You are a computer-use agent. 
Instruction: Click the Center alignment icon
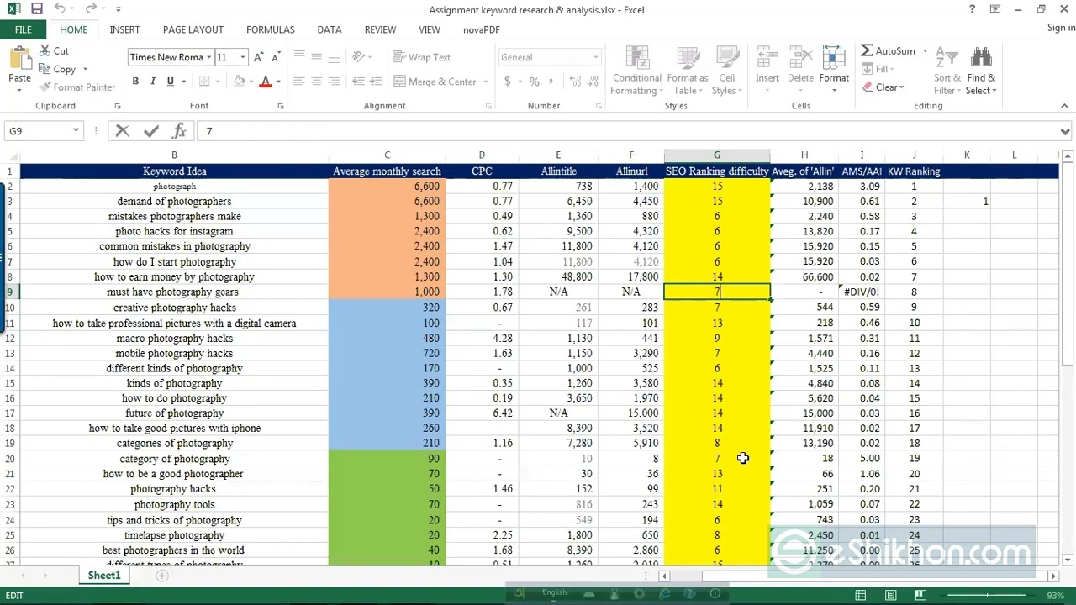click(317, 82)
